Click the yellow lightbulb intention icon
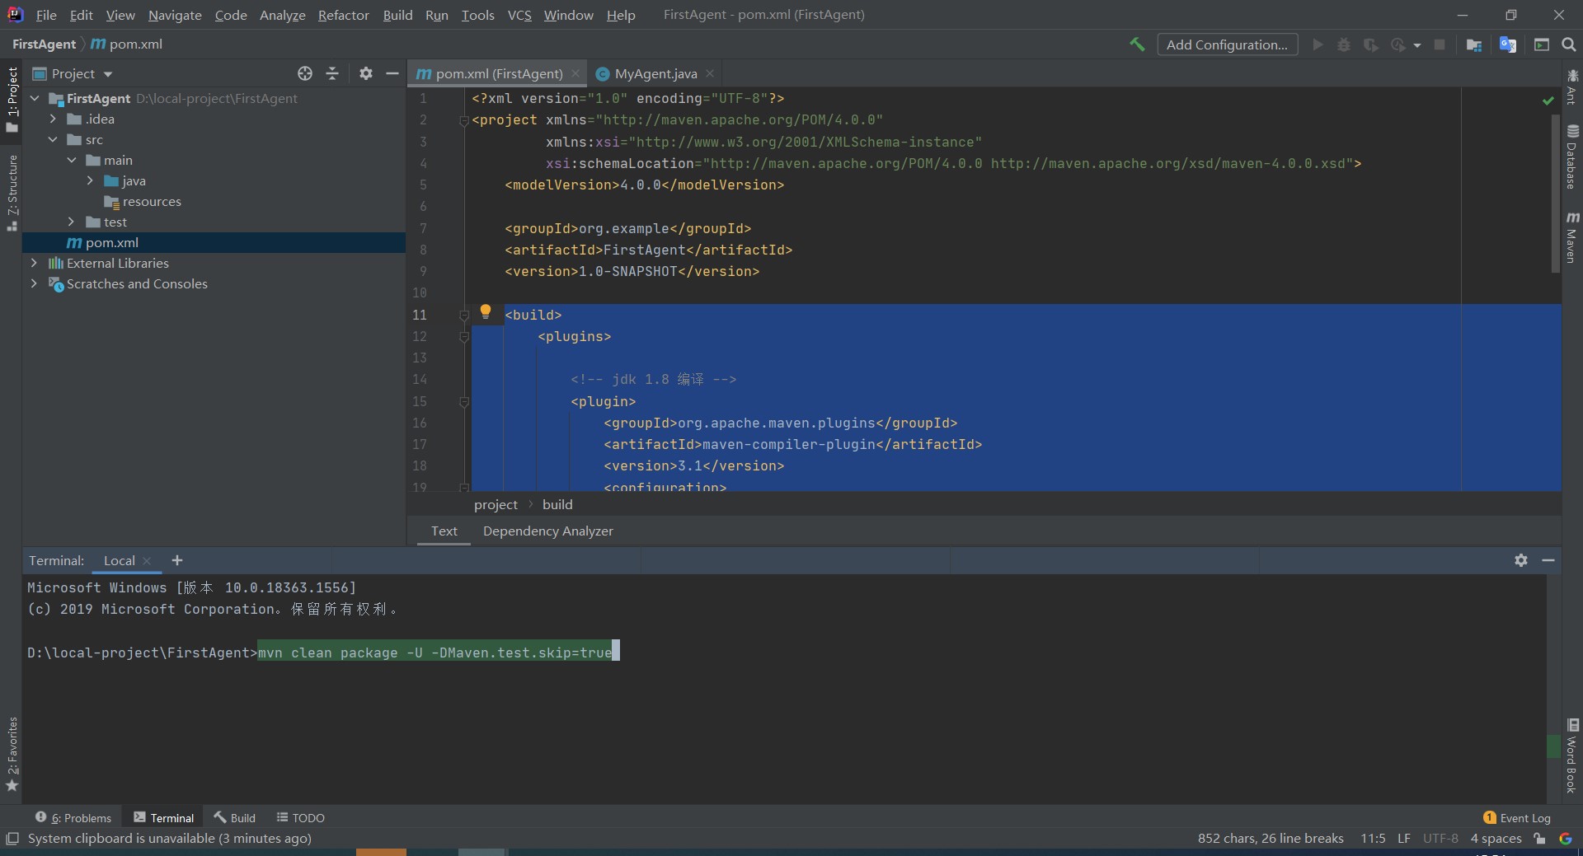The image size is (1583, 856). pos(486,311)
